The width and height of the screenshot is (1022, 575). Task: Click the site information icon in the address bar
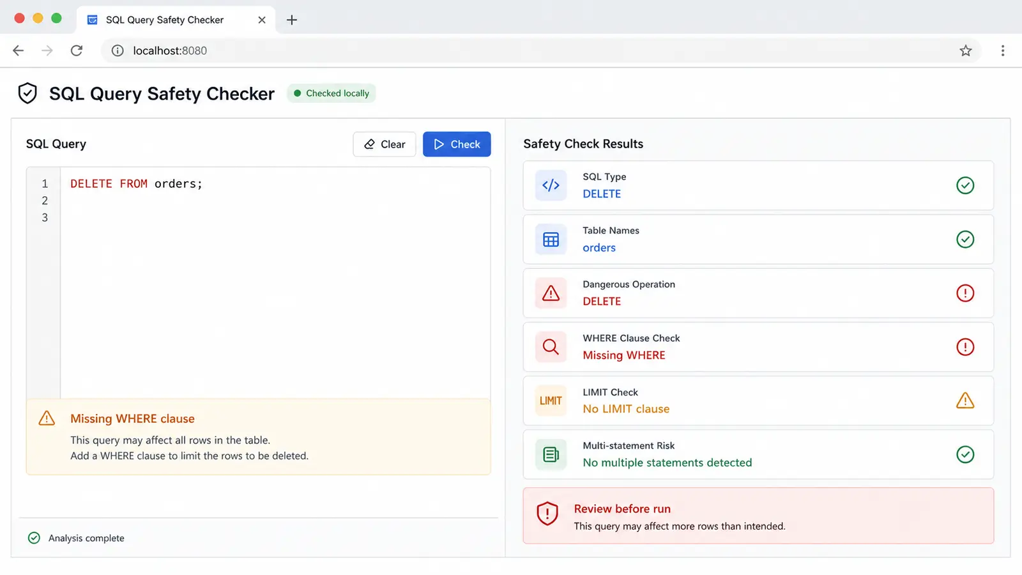(x=118, y=50)
